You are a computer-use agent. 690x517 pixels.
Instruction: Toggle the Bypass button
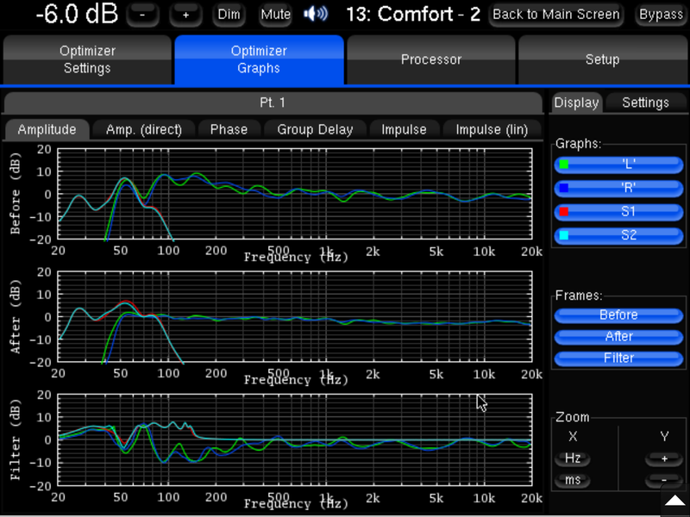(x=661, y=15)
